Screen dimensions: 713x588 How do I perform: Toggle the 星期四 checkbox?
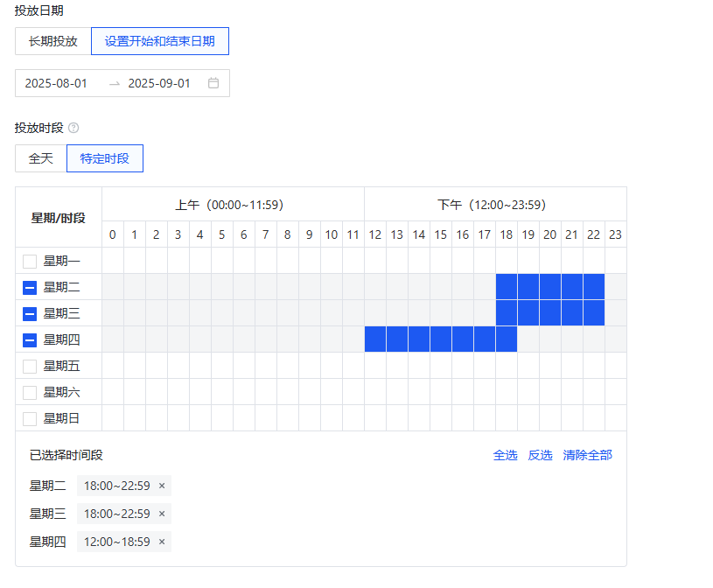coord(30,339)
